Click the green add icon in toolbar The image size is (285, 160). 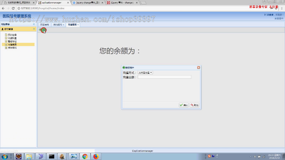40,30
